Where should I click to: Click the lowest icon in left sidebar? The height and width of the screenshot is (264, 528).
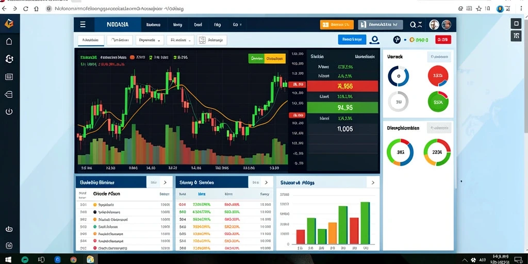click(9, 245)
